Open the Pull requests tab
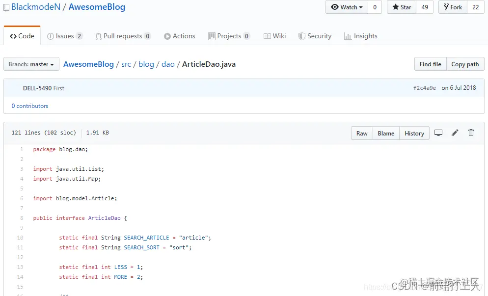The width and height of the screenshot is (488, 296). coord(123,36)
